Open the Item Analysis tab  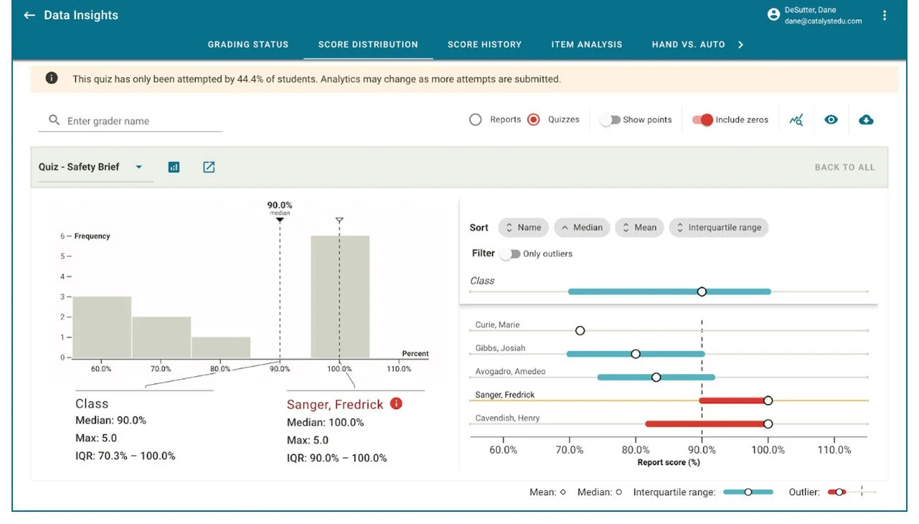(587, 44)
